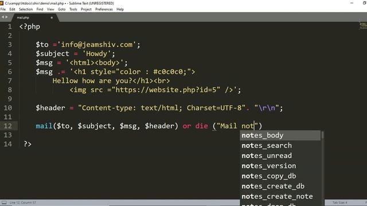
Task: Click the previous tab arrow
Action: pos(2,17)
